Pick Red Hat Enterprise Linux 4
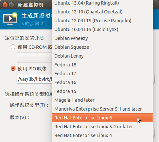Image resolution: width=159 pixels, height=142 pixels. [x=102, y=135]
